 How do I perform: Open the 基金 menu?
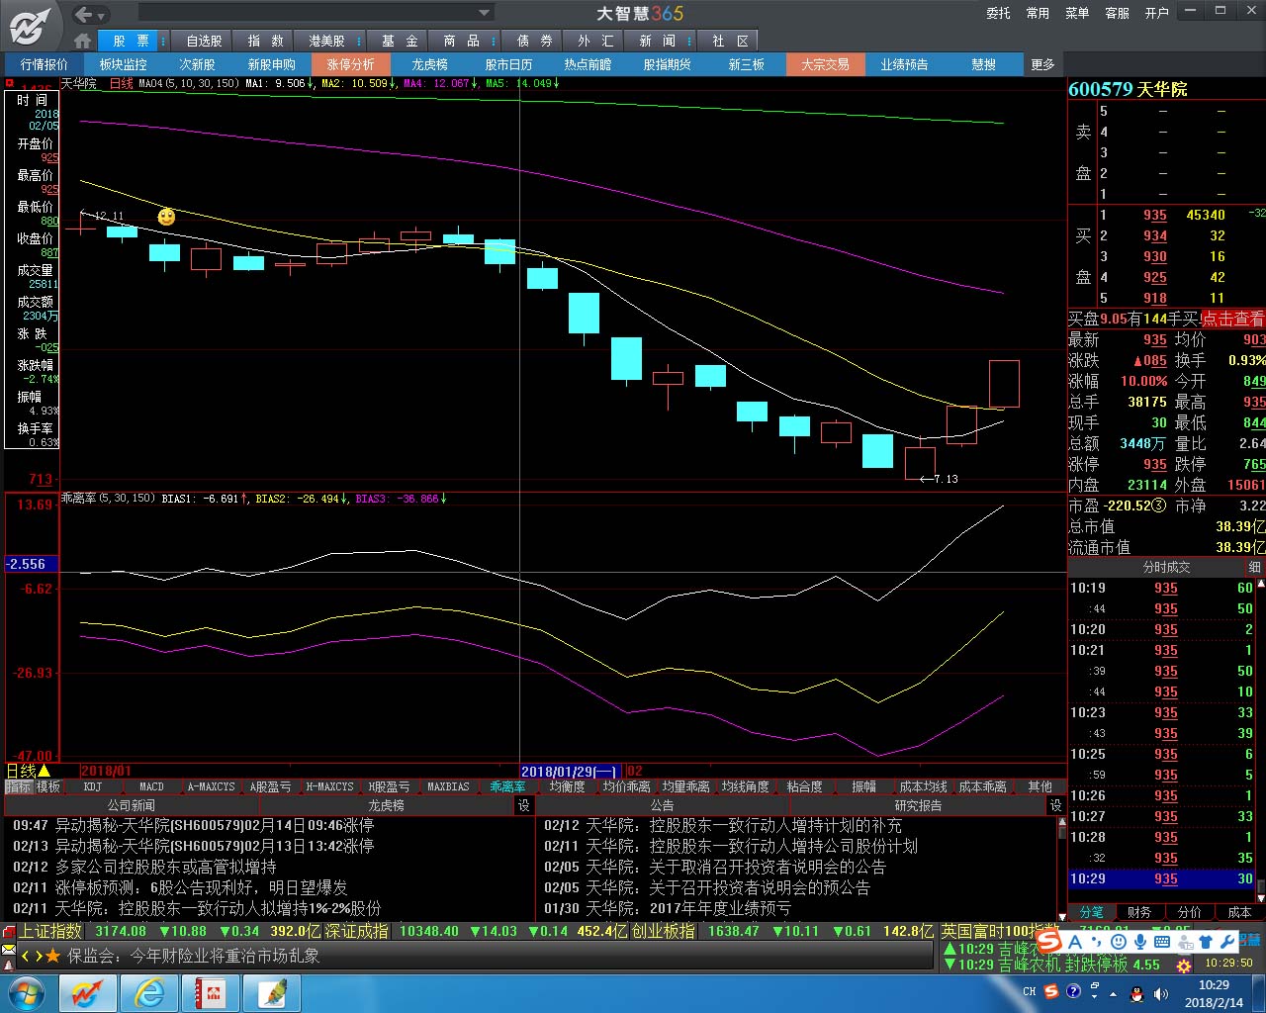tap(400, 41)
